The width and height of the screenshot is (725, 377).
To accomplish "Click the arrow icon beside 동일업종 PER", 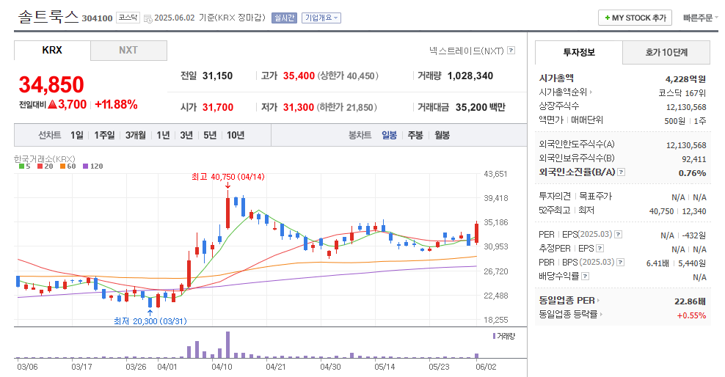I will 598,300.
